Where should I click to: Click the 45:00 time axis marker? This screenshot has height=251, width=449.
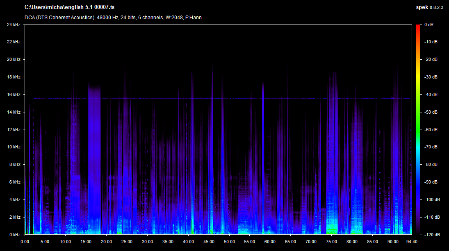[x=209, y=241]
